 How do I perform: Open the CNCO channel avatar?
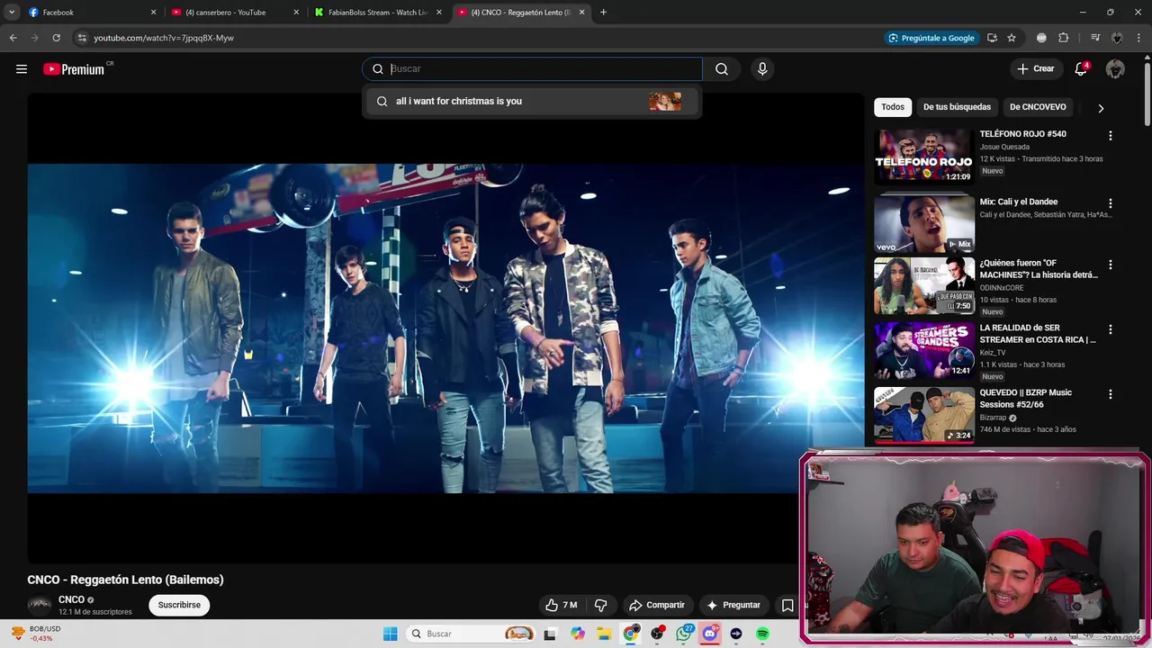tap(40, 605)
